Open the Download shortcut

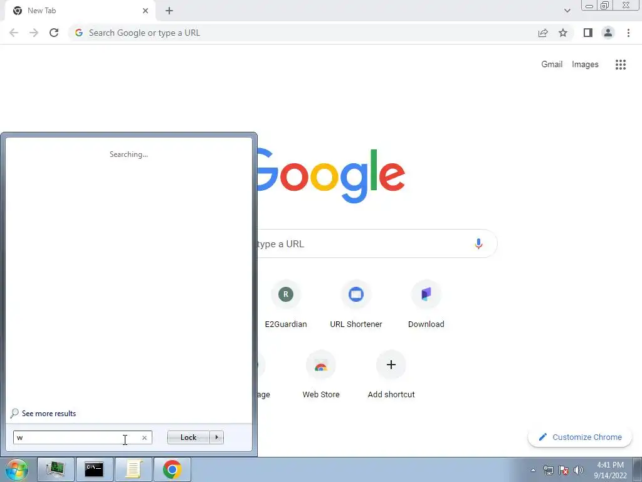point(426,304)
